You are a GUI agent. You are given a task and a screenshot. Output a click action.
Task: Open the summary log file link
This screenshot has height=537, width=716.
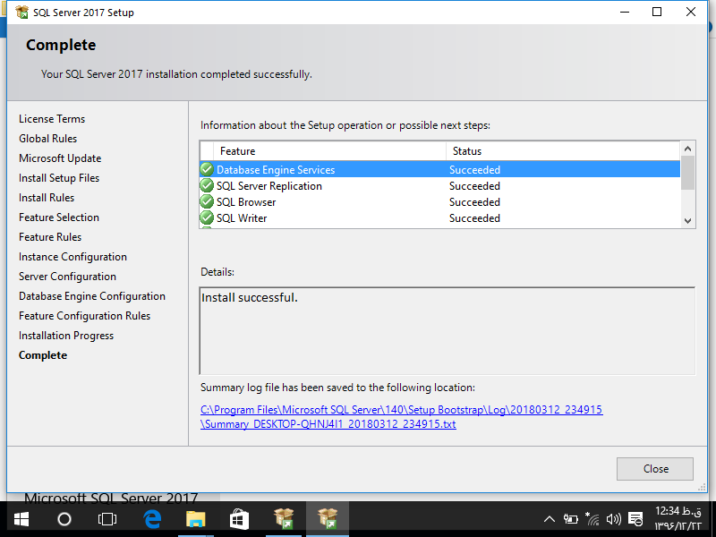click(401, 417)
